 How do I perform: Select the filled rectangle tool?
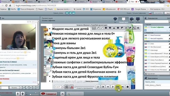click(106, 28)
